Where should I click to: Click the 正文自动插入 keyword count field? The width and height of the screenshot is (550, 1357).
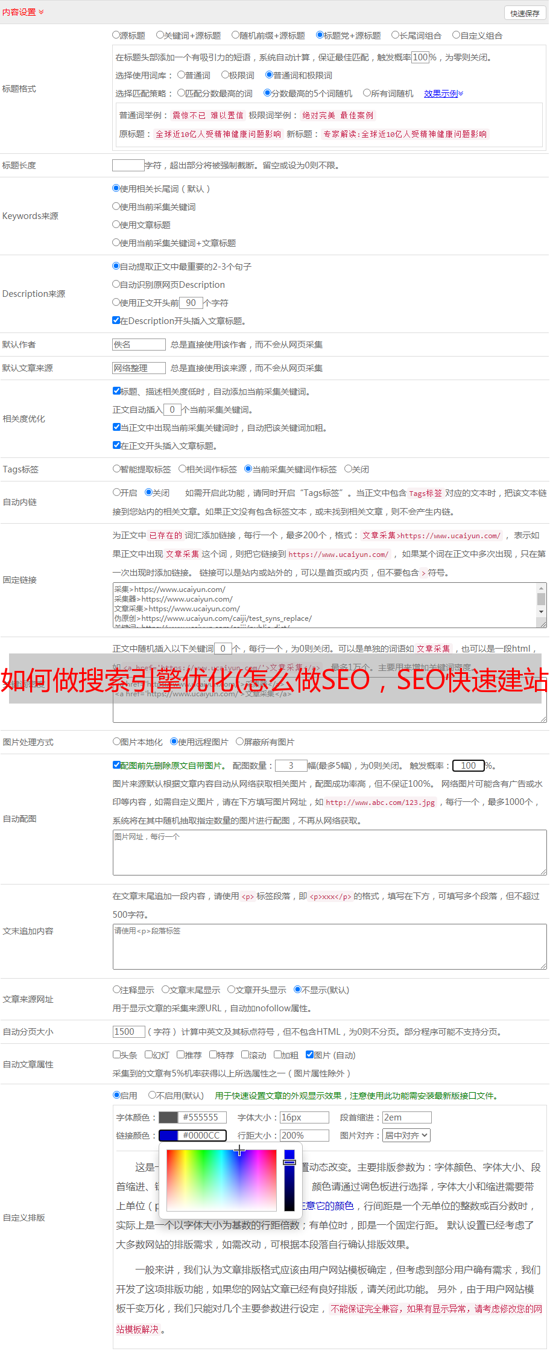point(172,410)
